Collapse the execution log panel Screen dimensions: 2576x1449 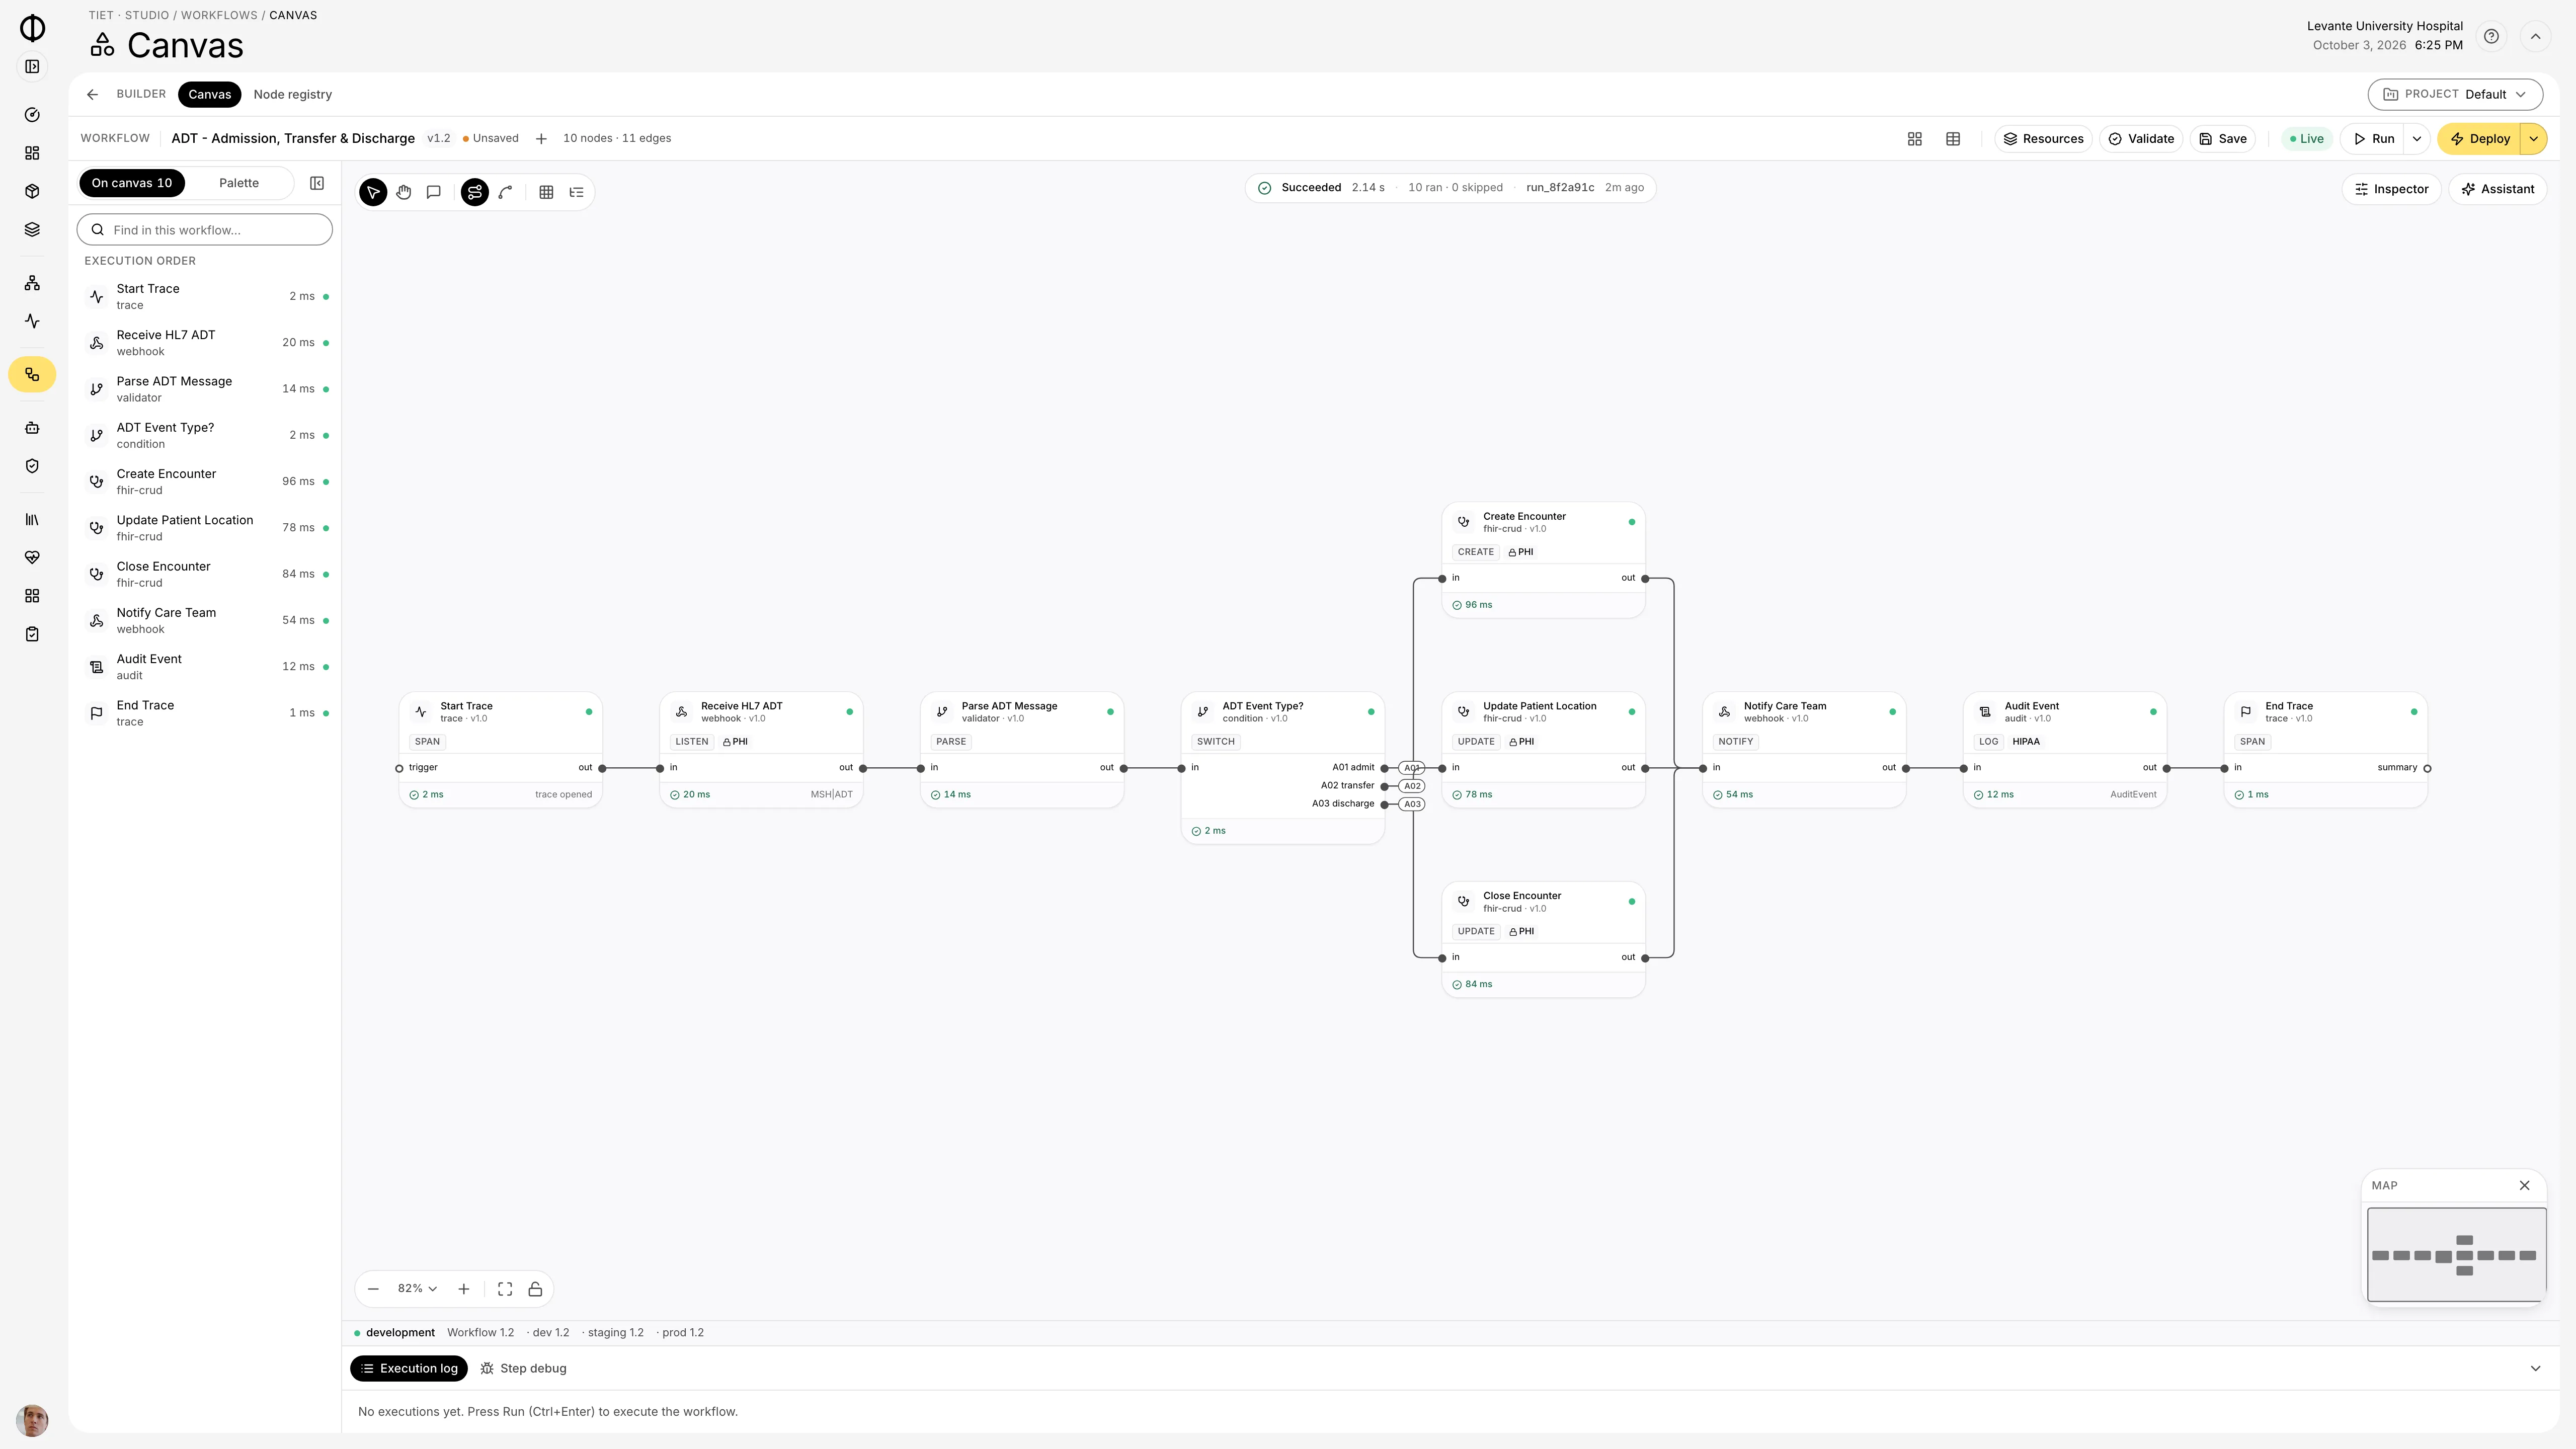point(2535,1368)
